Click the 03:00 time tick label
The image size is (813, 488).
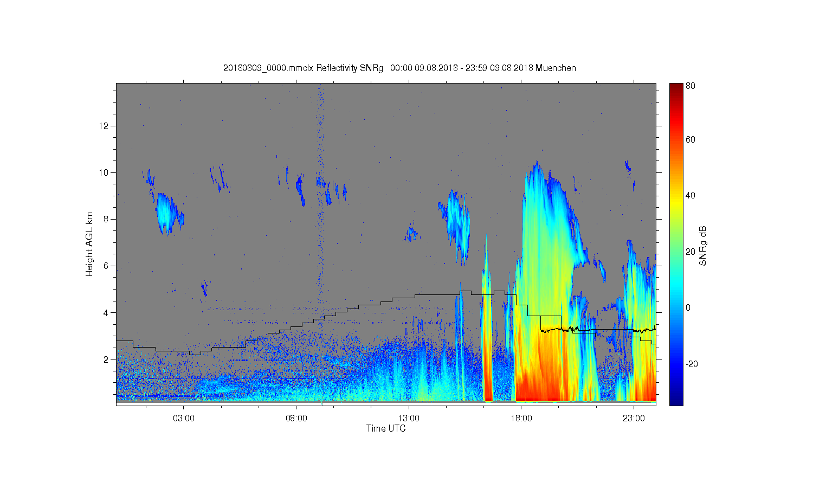pos(184,419)
